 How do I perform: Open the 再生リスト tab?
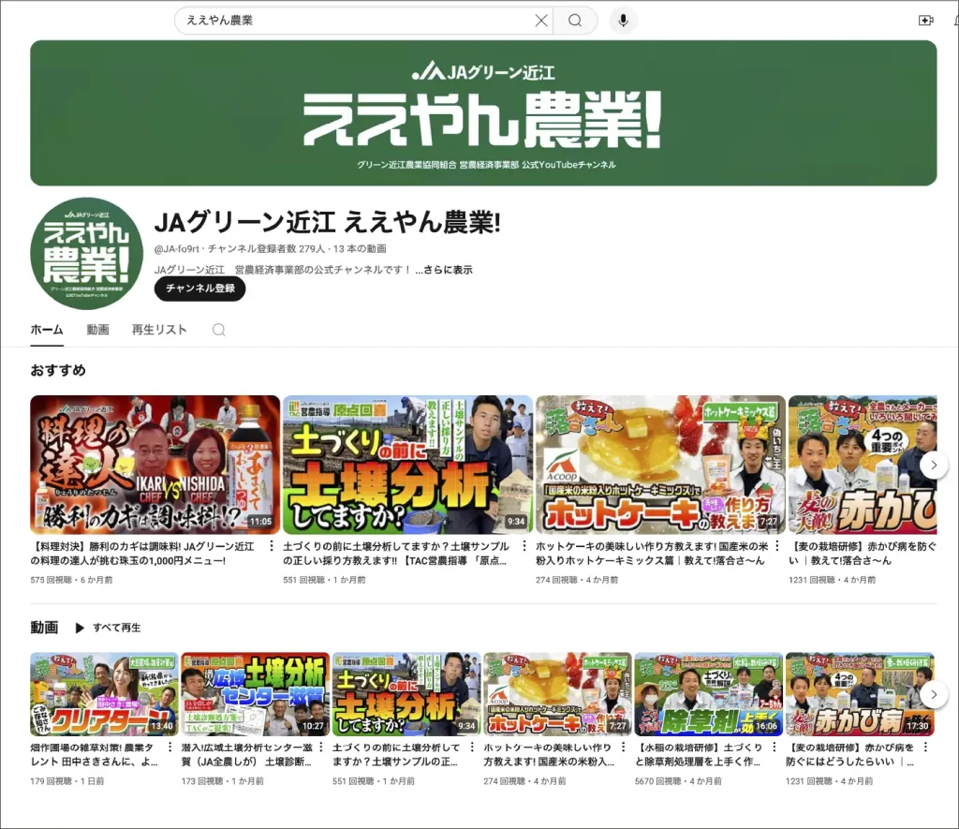tap(159, 330)
